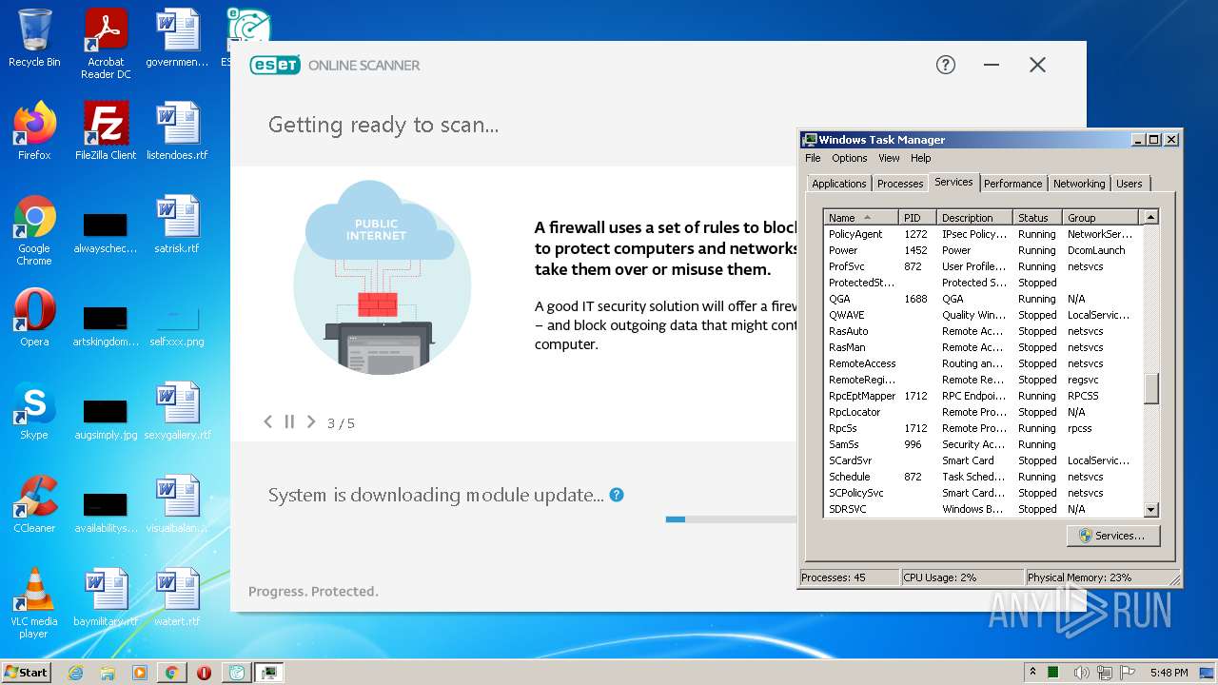Go to next slide in ESET scanner
Screen dimensions: 1218x685
[x=311, y=421]
